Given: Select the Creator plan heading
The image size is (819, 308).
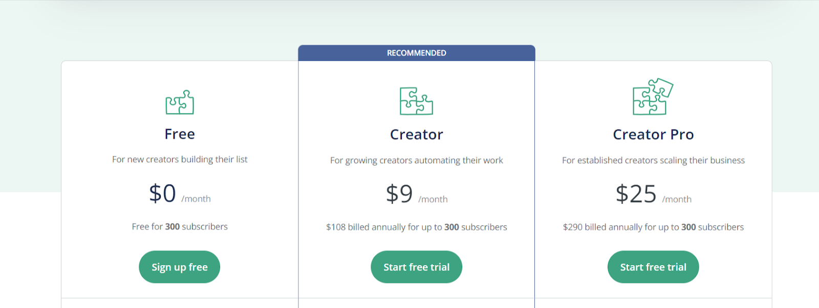Looking at the screenshot, I should (x=416, y=135).
